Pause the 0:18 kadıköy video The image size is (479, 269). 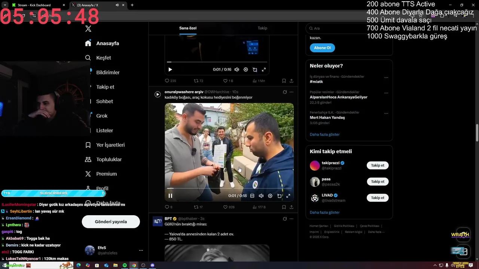click(170, 196)
